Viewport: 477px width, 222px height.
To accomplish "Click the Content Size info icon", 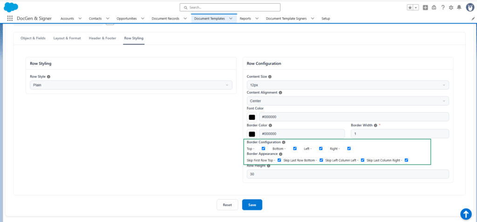I will tap(270, 77).
